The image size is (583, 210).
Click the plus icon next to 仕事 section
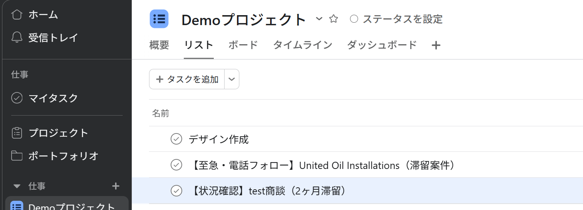[116, 186]
